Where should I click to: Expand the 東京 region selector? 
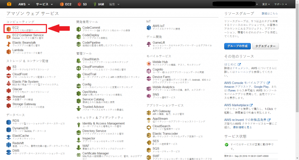[265, 4]
